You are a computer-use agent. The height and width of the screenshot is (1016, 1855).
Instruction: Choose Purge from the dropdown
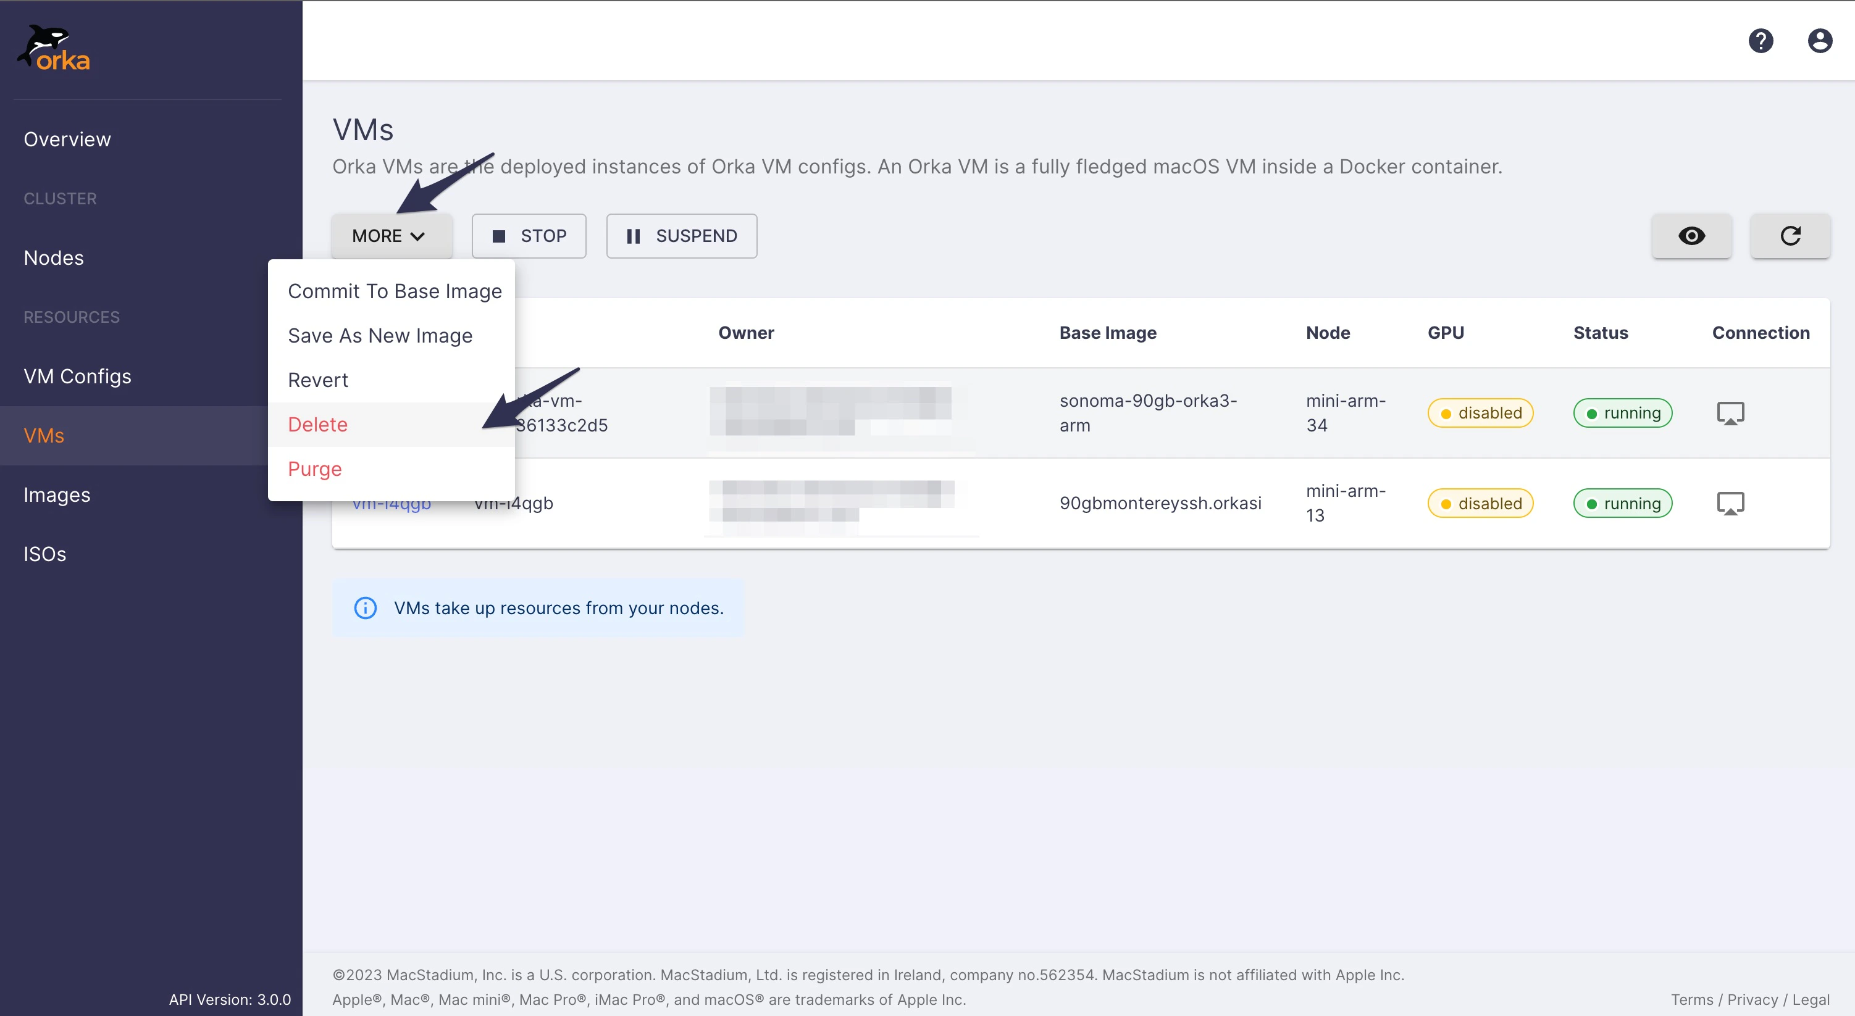pyautogui.click(x=315, y=468)
